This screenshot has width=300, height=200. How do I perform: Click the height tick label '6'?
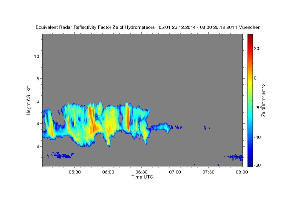coord(37,101)
